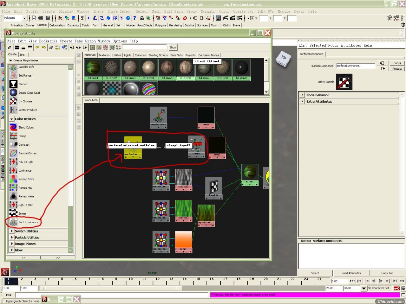This screenshot has width=406, height=304.
Task: Create a Remap Value node
Action: coord(22,196)
